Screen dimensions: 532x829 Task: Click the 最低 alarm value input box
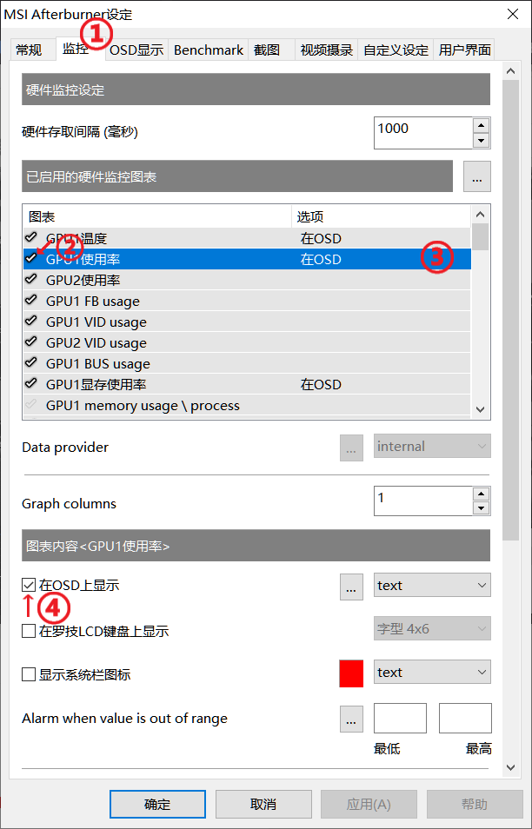401,718
